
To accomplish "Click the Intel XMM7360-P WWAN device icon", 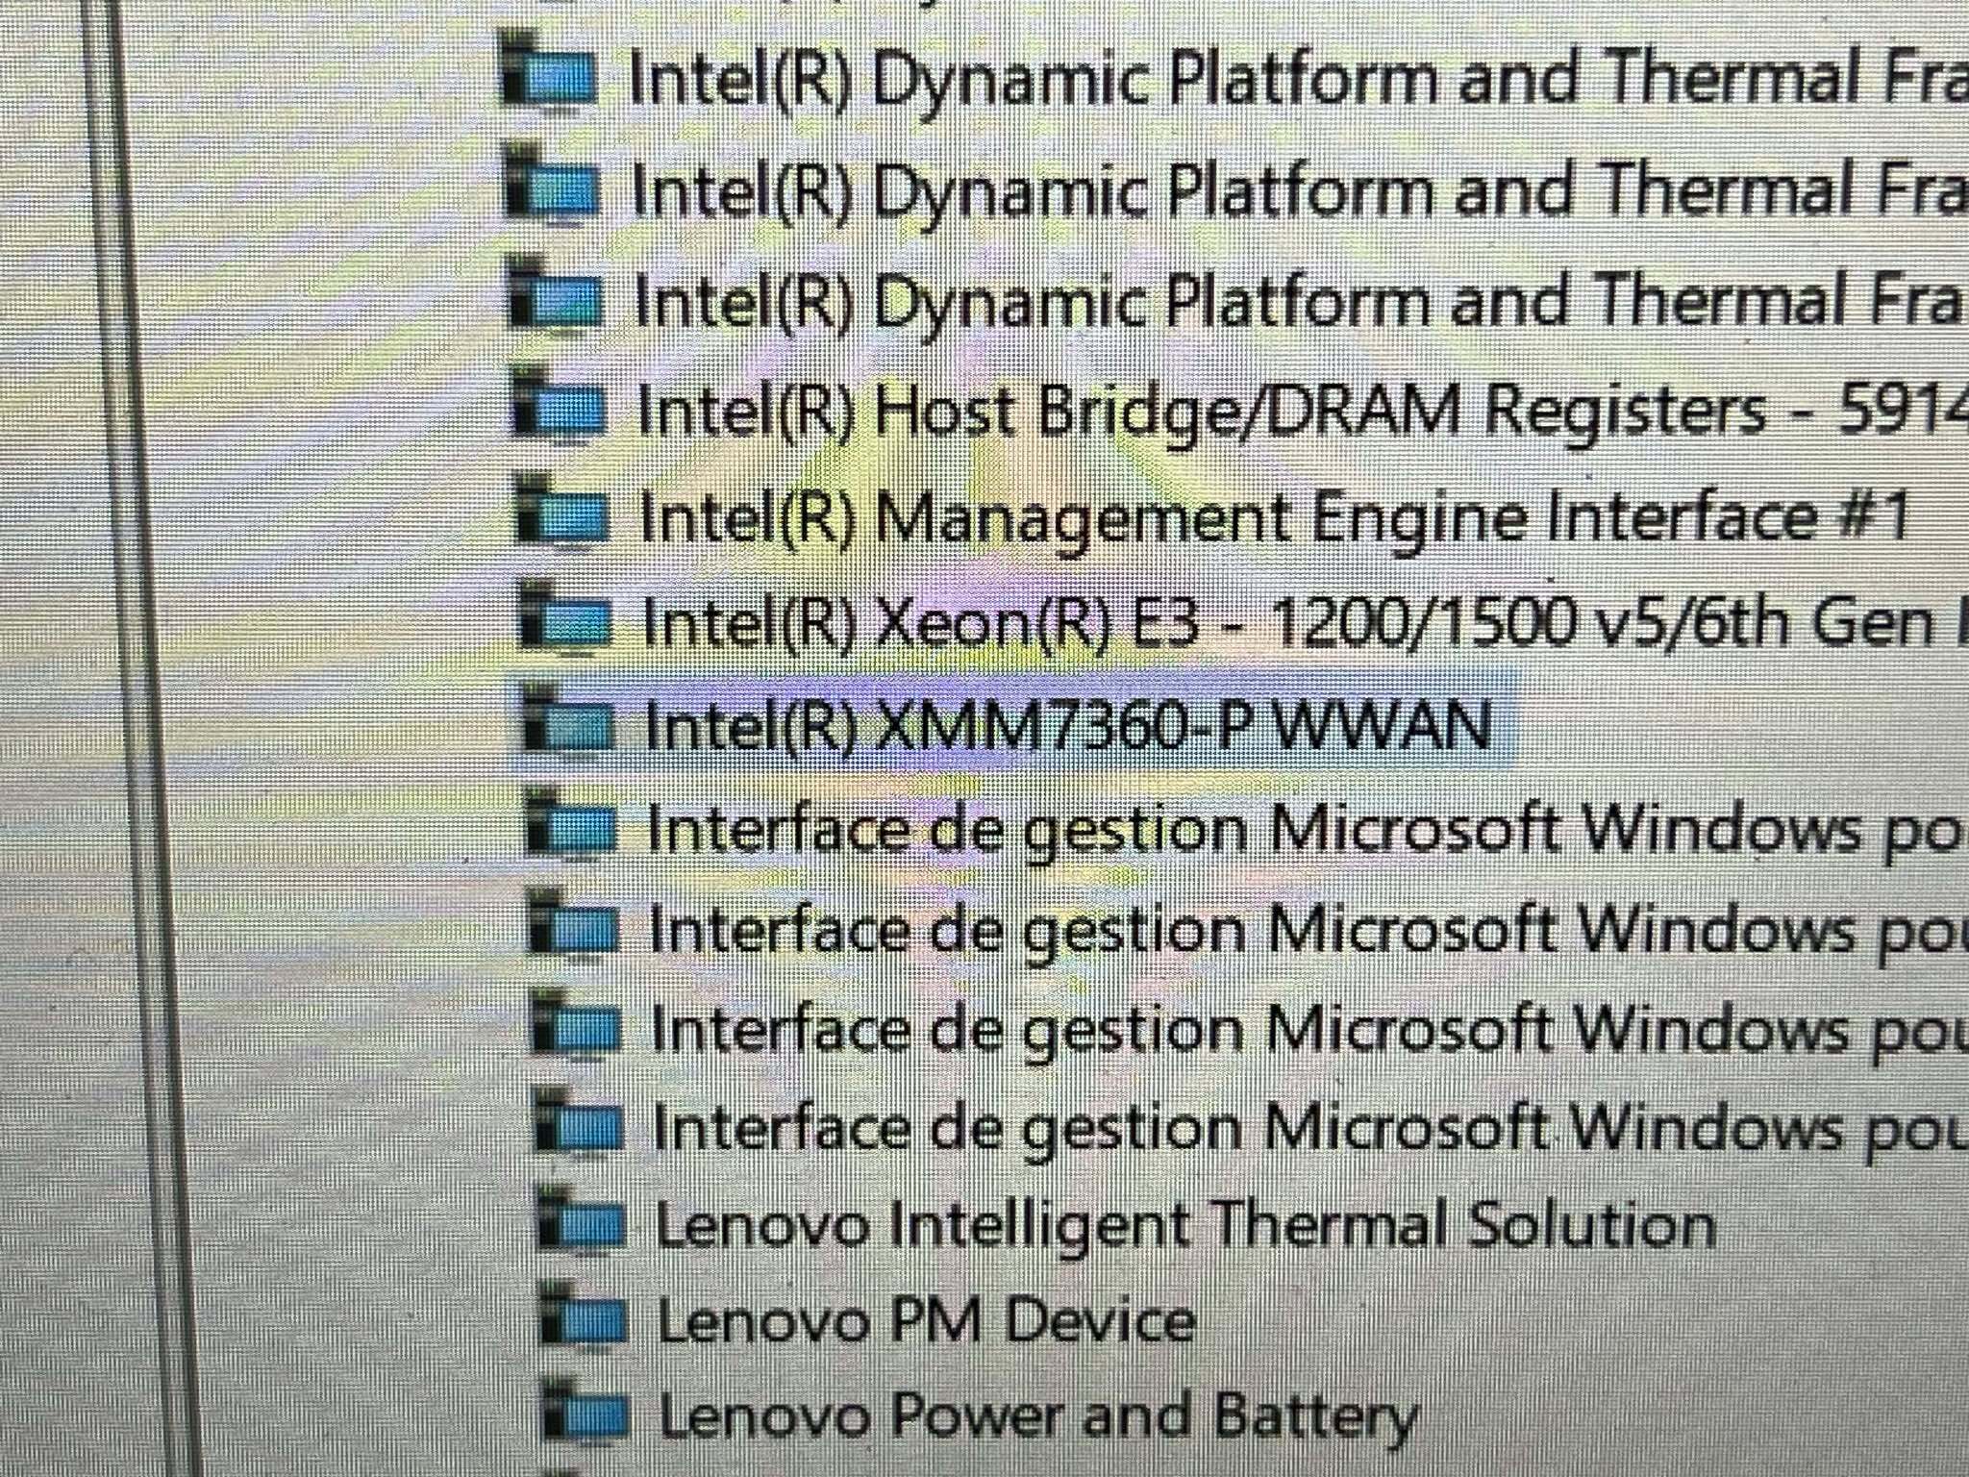I will 565,721.
